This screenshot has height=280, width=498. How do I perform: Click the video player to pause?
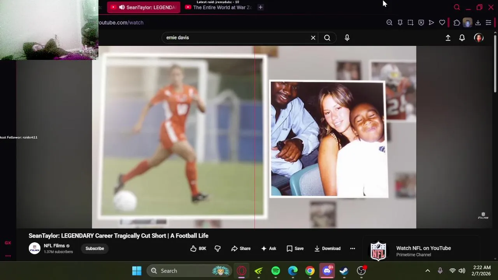[254, 137]
